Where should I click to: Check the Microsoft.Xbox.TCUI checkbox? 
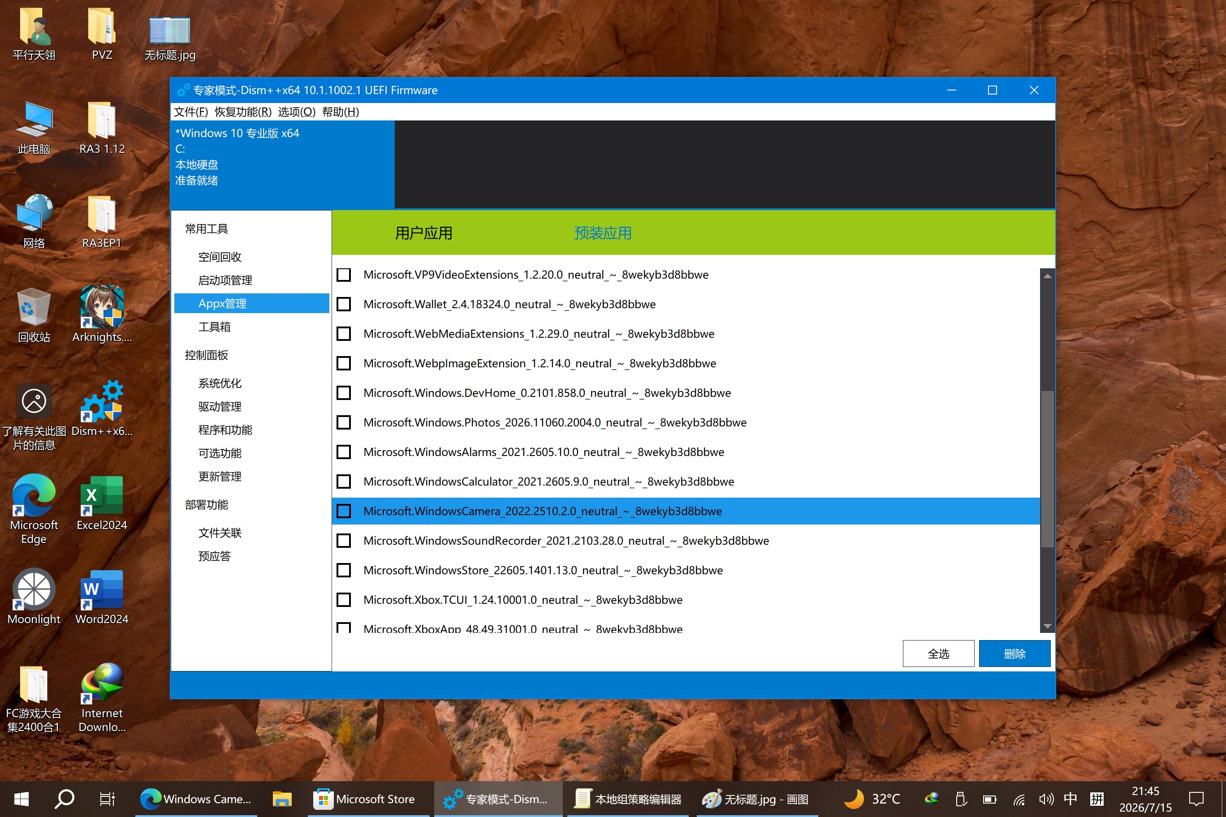(344, 600)
